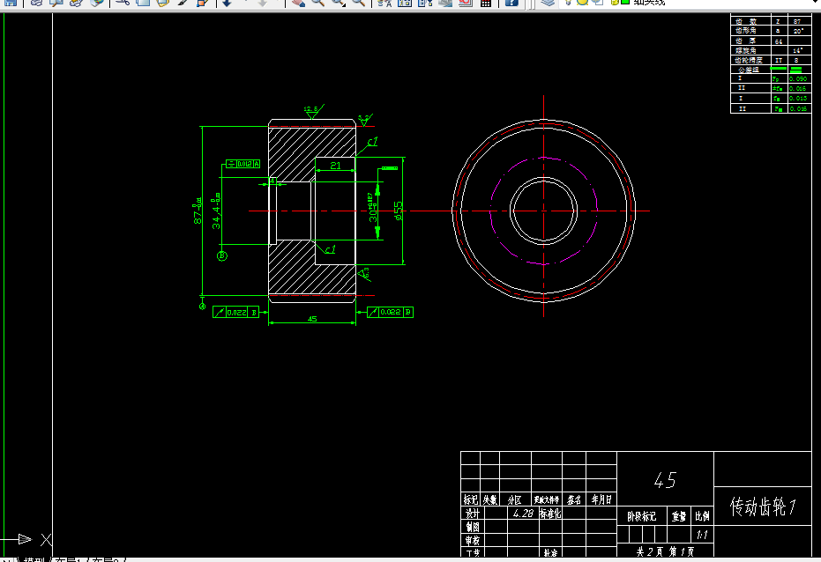
Task: Select the 阶段标记 cell in title block
Action: pyautogui.click(x=642, y=516)
